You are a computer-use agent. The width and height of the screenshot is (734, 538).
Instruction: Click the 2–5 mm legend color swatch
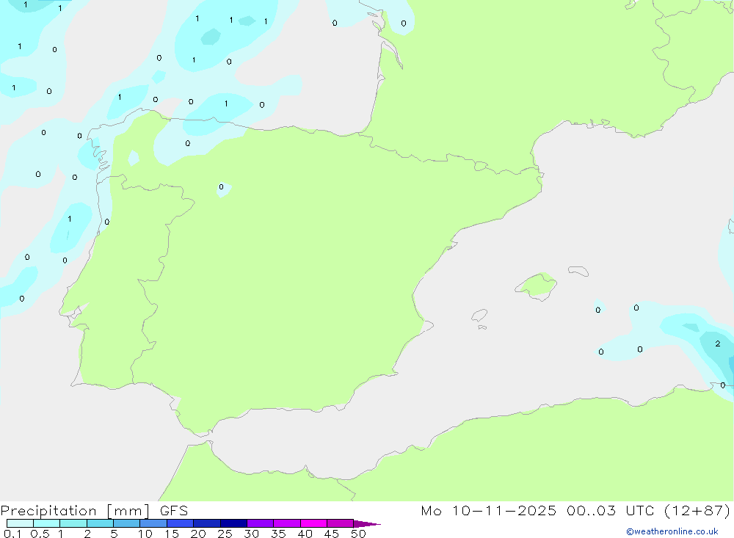pos(100,523)
